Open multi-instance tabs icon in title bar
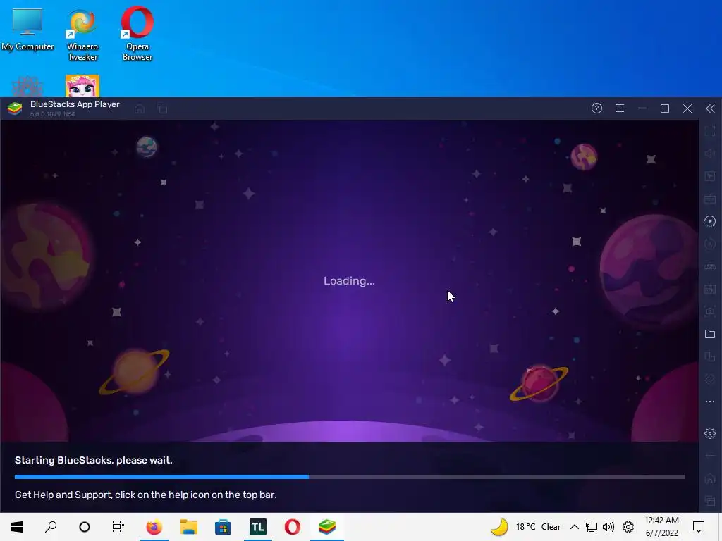 click(x=162, y=108)
